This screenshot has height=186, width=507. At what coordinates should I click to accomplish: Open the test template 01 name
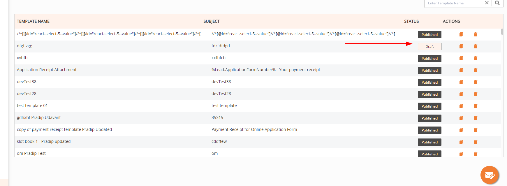point(32,106)
